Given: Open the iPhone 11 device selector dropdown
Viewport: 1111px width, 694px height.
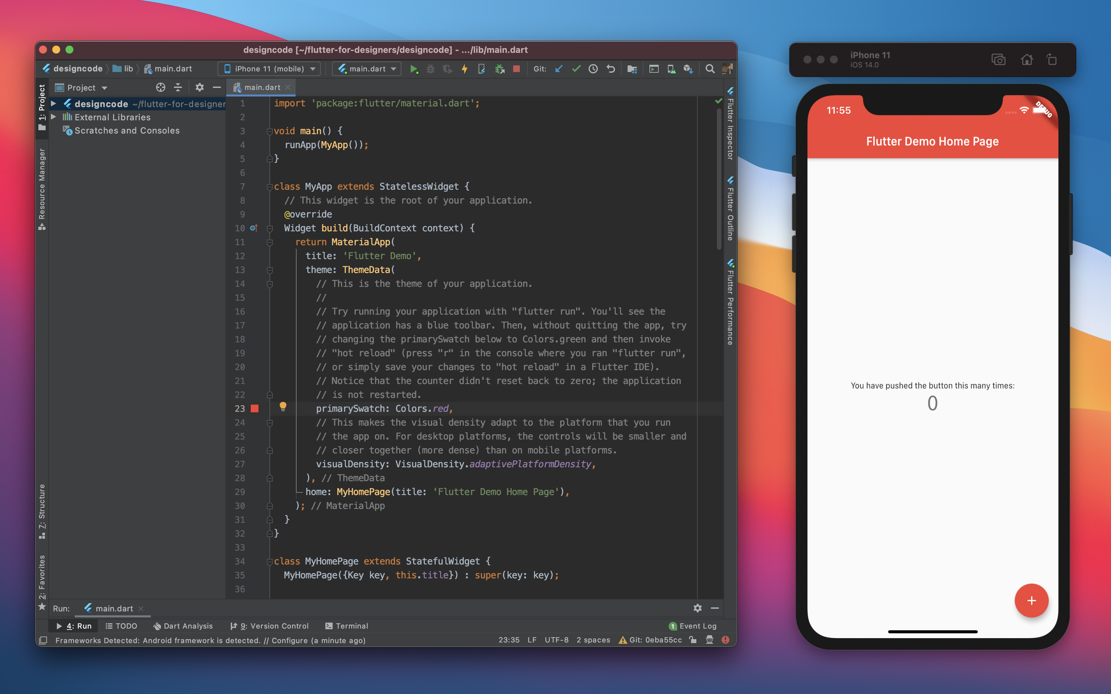Looking at the screenshot, I should point(269,69).
